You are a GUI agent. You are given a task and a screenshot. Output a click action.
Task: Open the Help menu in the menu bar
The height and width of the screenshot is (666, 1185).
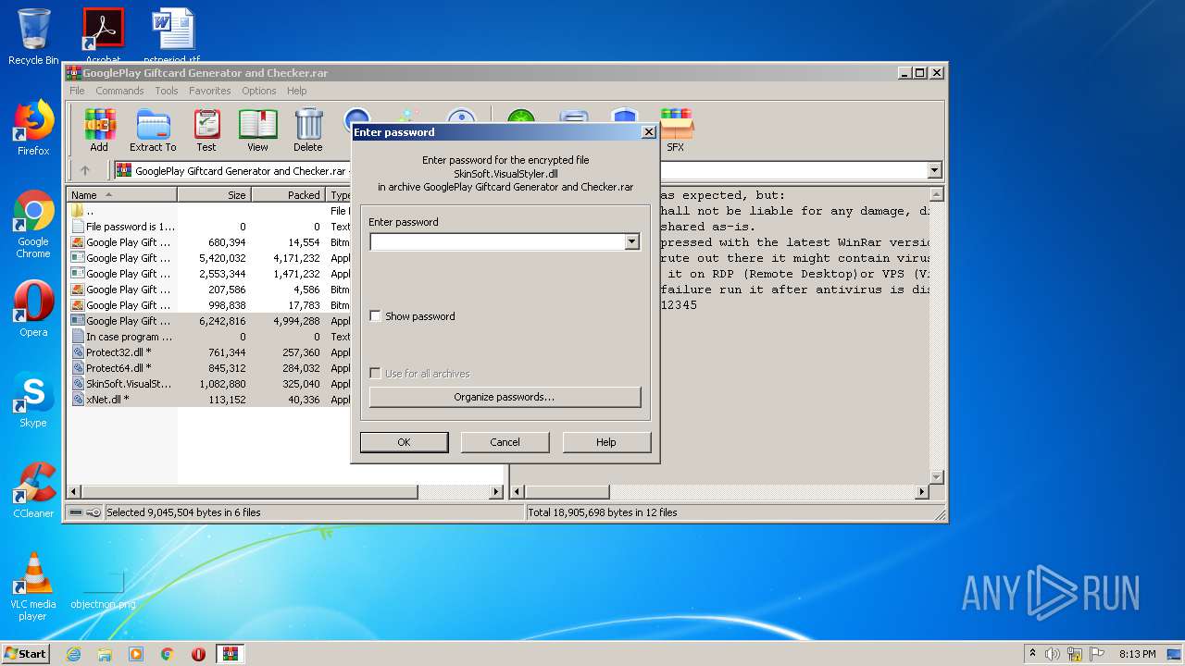(296, 91)
